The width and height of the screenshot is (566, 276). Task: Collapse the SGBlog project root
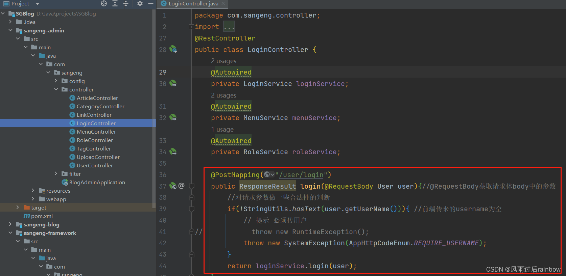coord(3,13)
